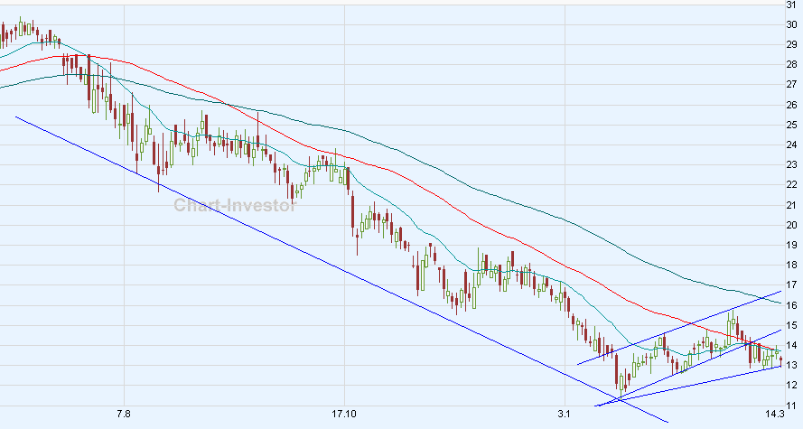Click left start of long blue channel line

click(x=16, y=116)
